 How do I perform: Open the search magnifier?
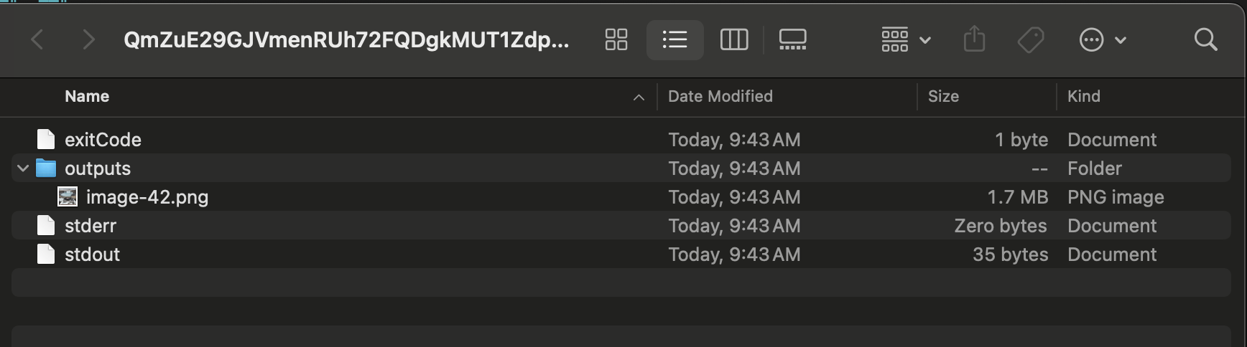coord(1206,39)
